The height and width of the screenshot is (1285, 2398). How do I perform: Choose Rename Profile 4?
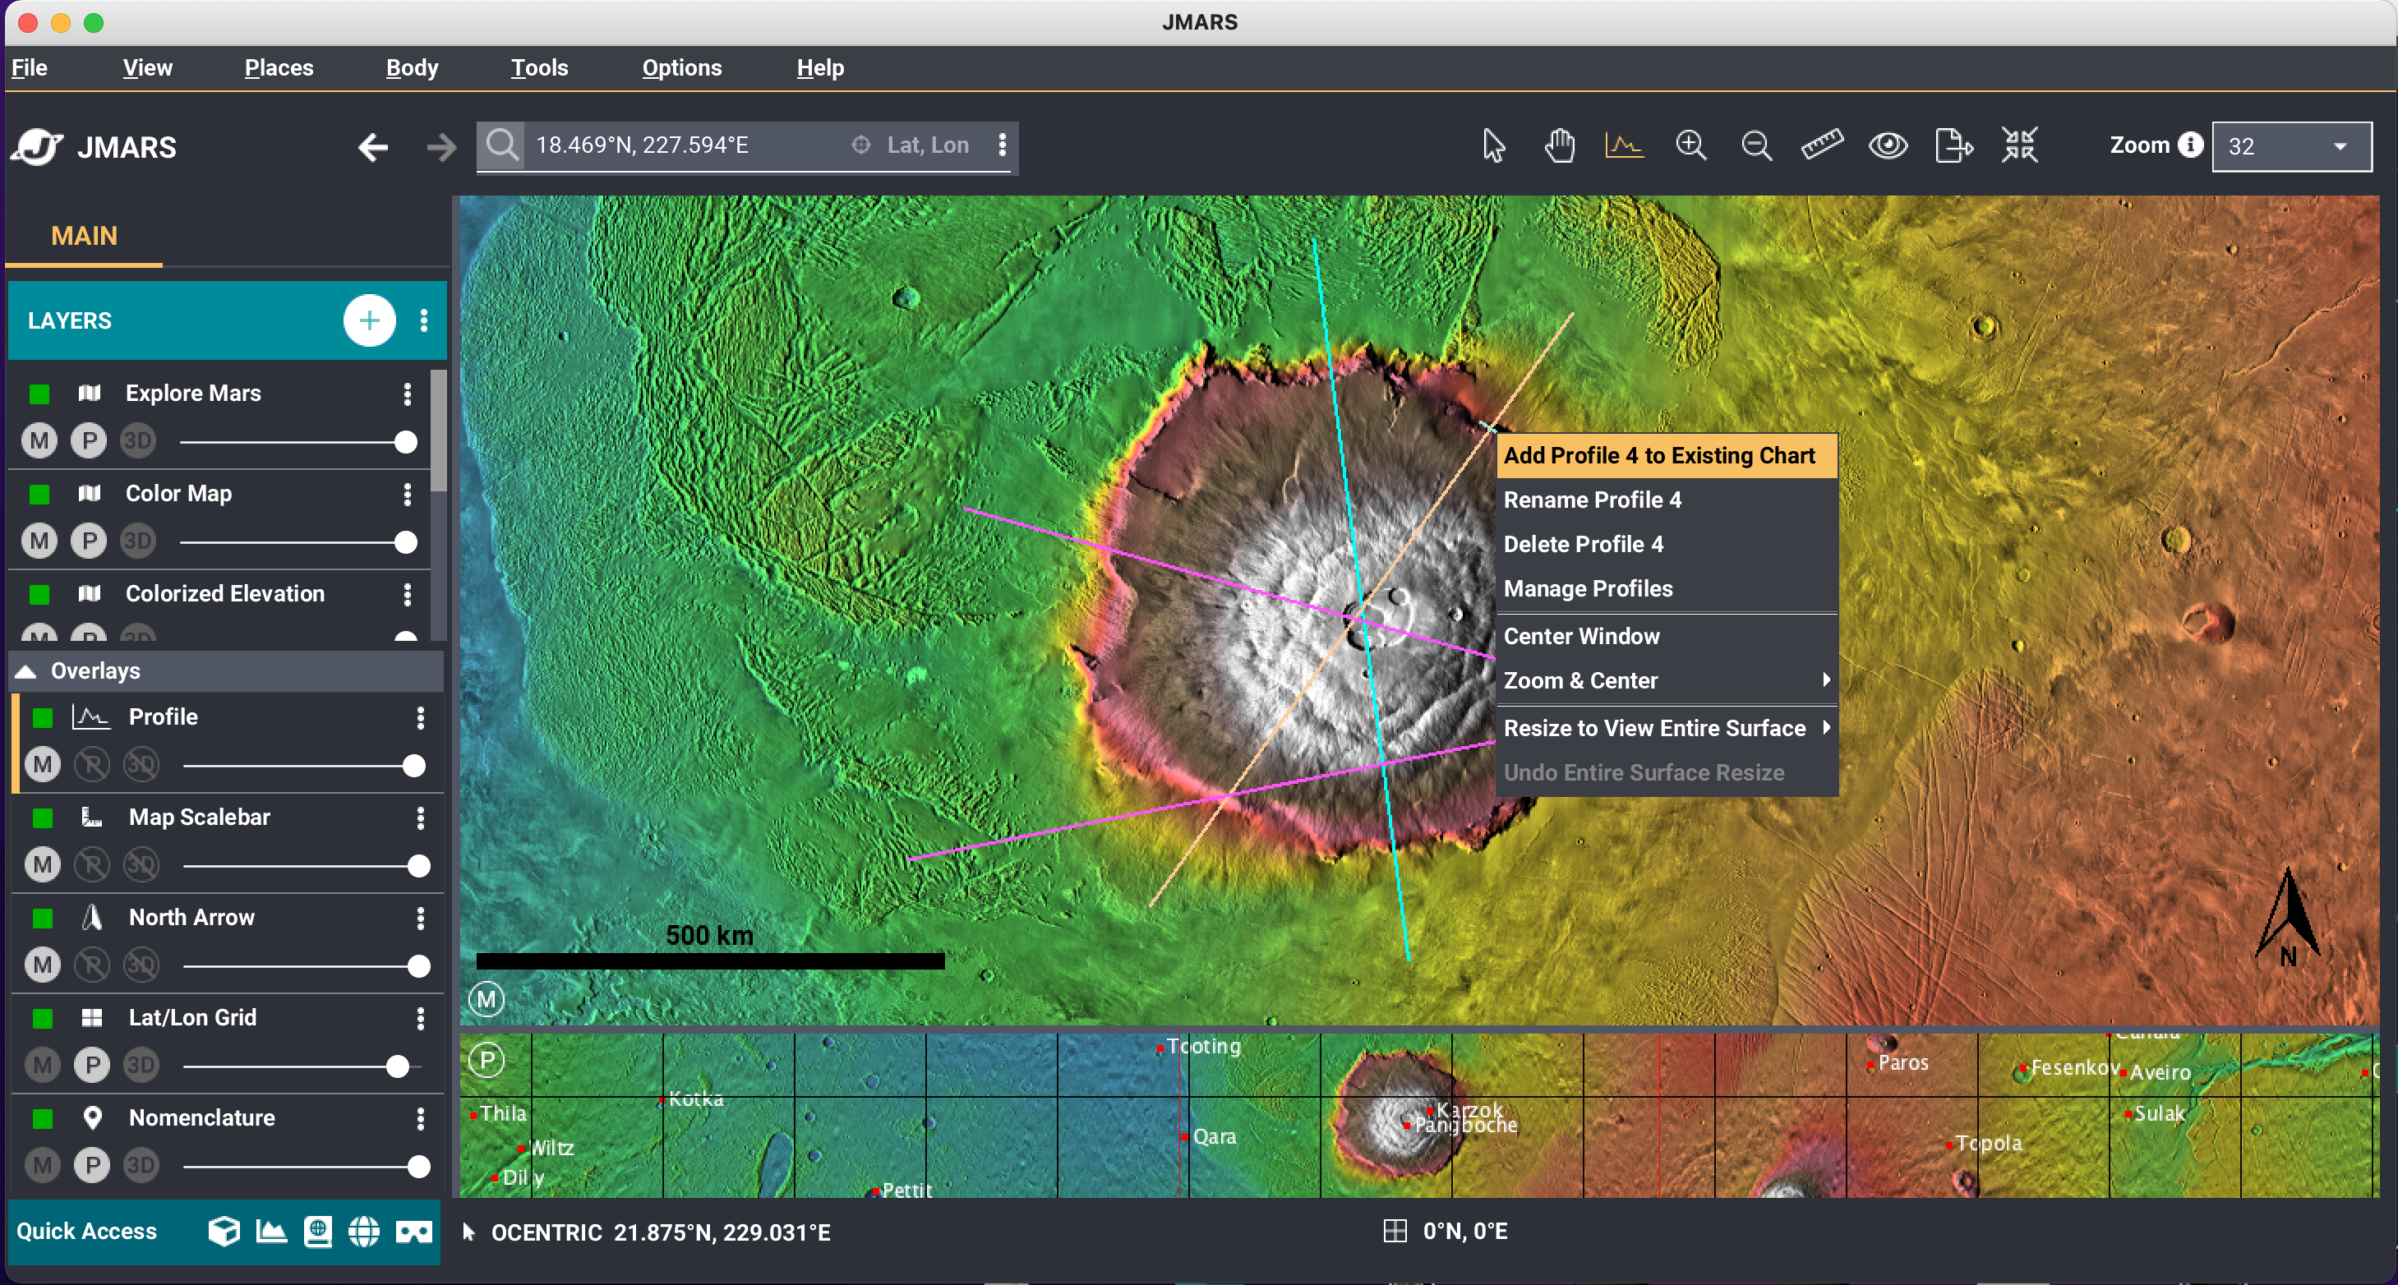coord(1667,500)
